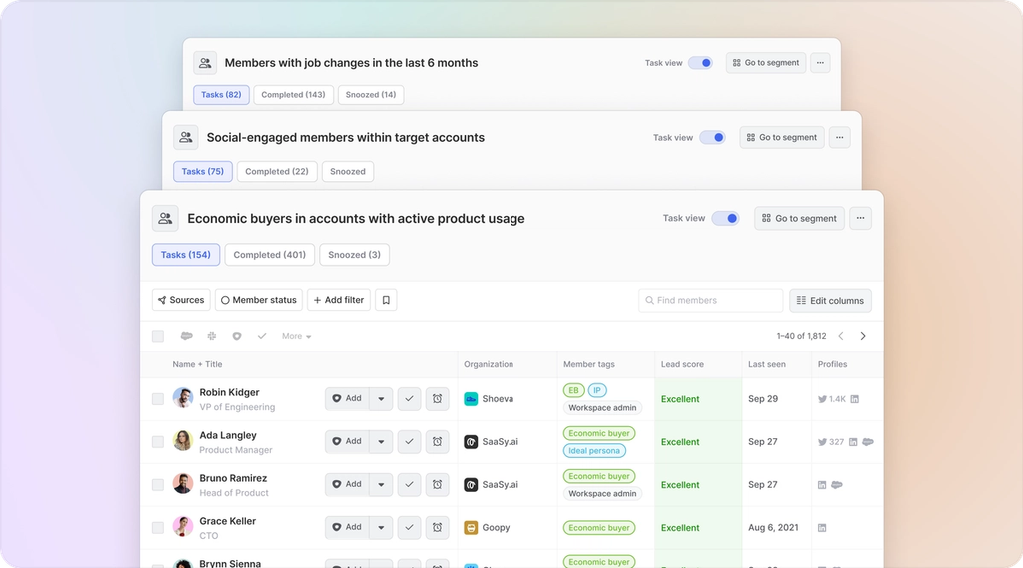
Task: Mark Grace Keller's task complete with checkmark
Action: tap(409, 527)
